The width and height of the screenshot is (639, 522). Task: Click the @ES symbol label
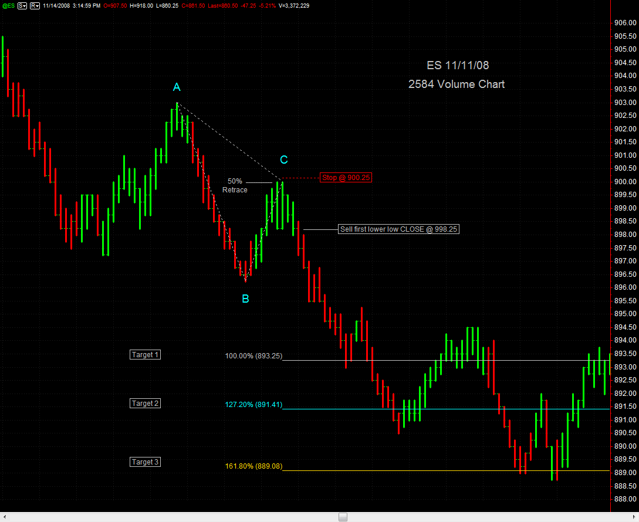[9, 6]
